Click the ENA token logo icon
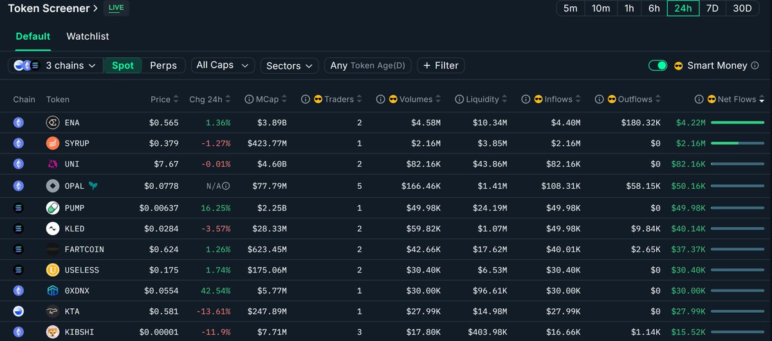The width and height of the screenshot is (772, 341). pos(53,123)
